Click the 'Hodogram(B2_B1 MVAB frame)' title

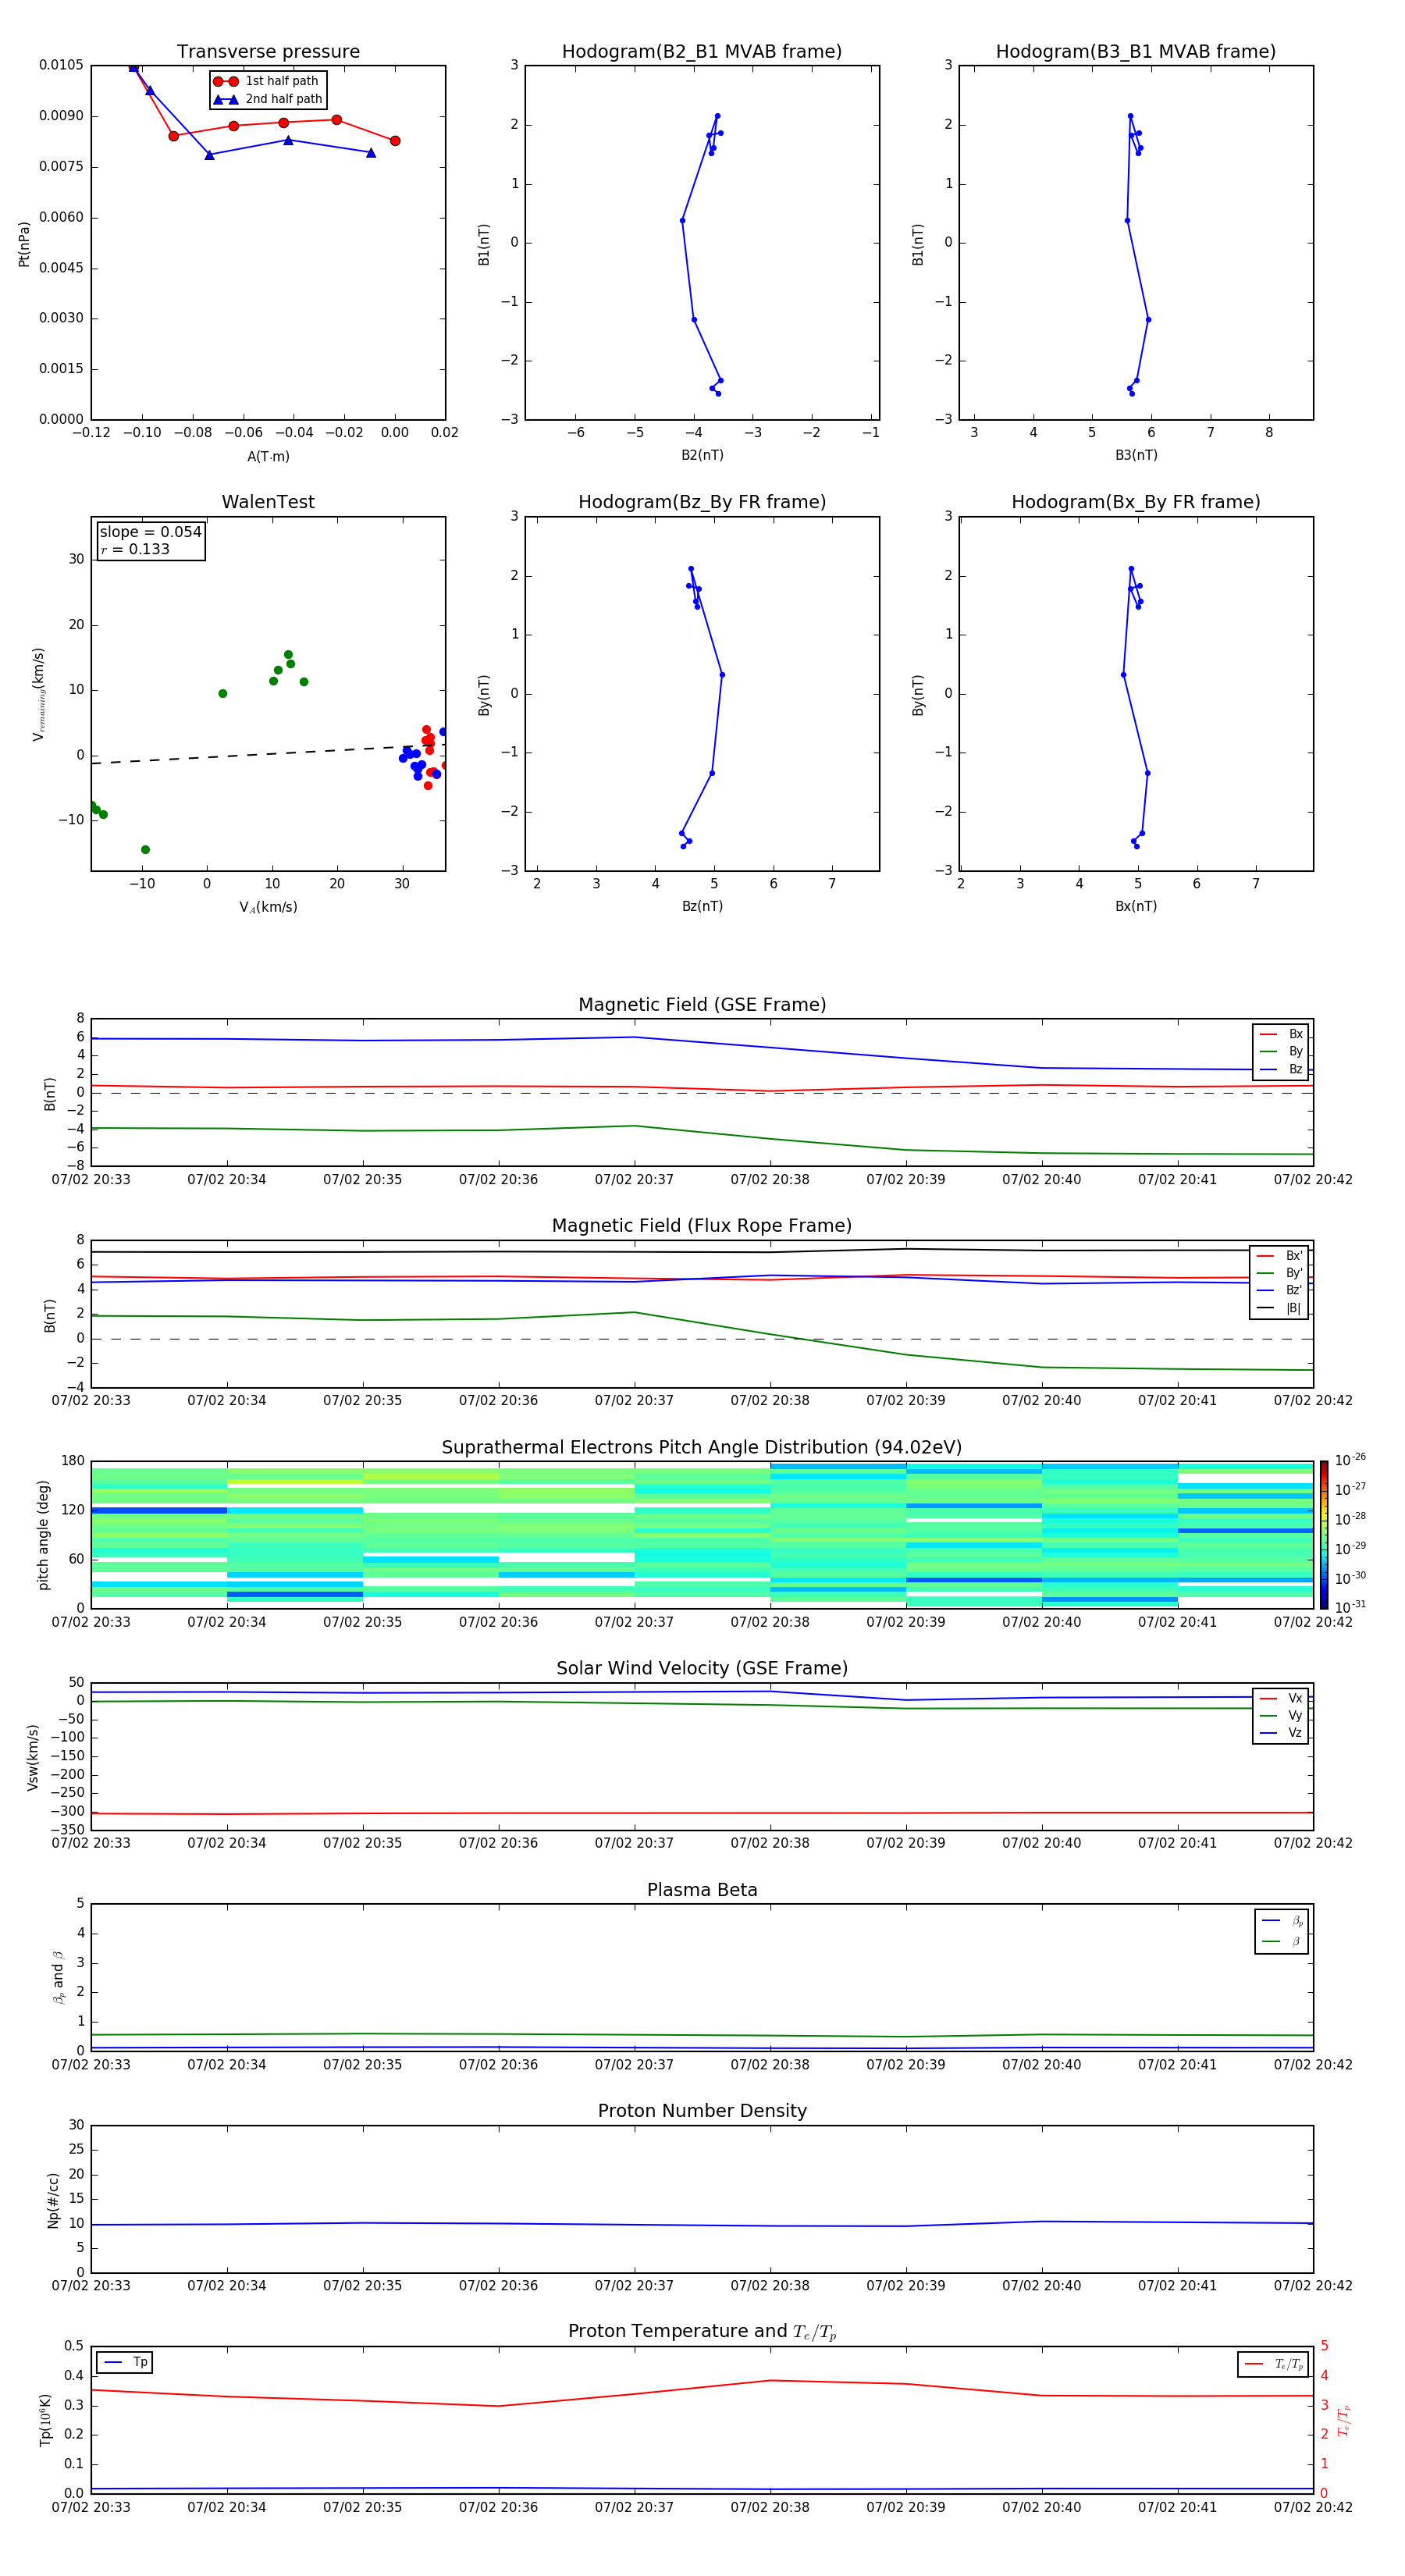pos(702,51)
